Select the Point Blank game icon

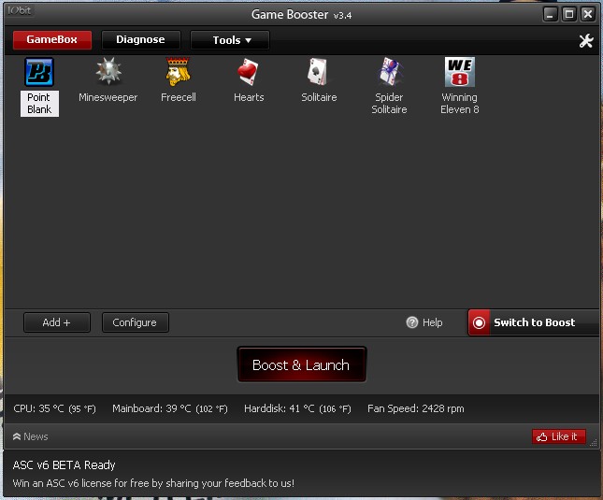pyautogui.click(x=39, y=72)
